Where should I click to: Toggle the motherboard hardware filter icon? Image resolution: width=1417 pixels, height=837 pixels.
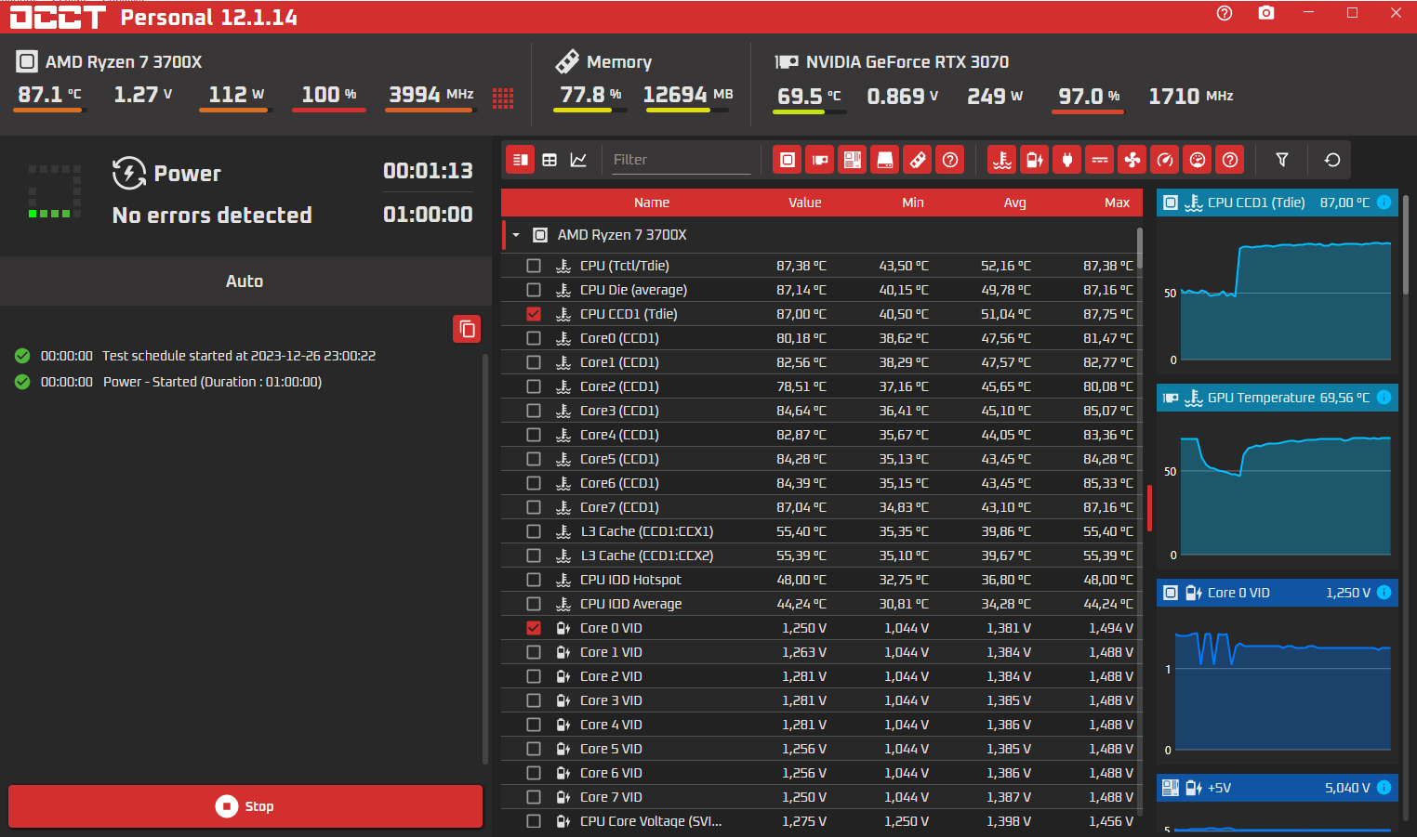pyautogui.click(x=853, y=160)
